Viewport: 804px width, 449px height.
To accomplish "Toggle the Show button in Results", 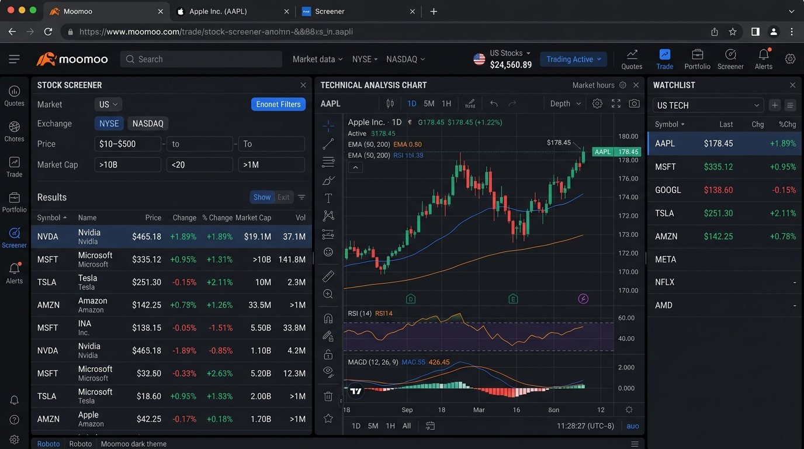I will tap(262, 197).
